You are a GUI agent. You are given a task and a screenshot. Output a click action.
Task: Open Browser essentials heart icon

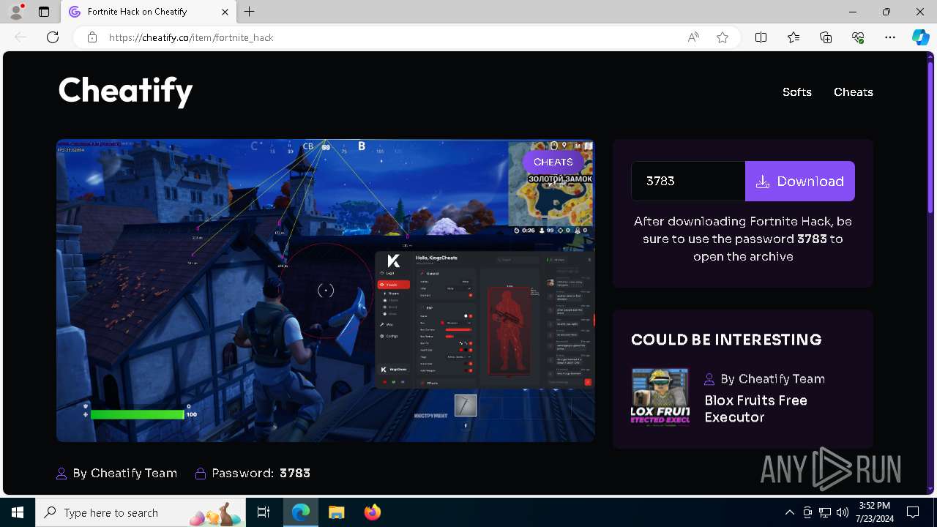(858, 37)
